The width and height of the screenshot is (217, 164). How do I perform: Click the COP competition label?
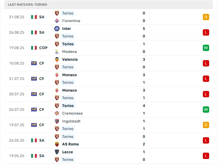(43, 48)
